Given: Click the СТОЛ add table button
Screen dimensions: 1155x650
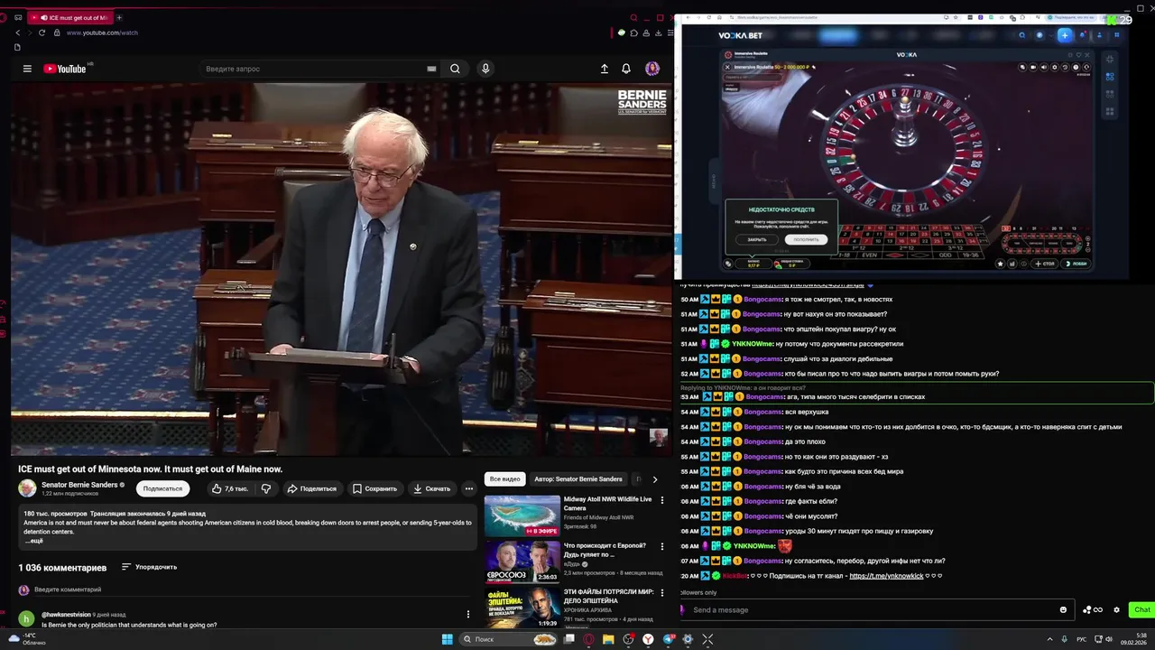Looking at the screenshot, I should tap(1045, 264).
